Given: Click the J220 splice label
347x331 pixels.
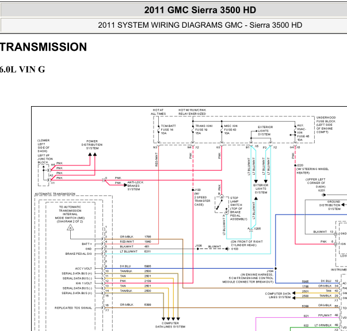Looking at the screenshot, I should (300, 165).
